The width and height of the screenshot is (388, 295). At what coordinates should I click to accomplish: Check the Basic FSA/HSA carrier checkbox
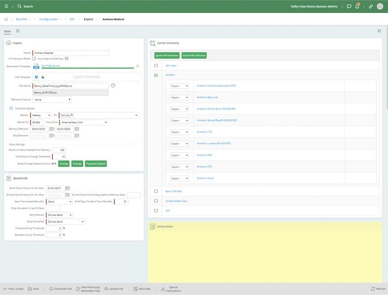(x=156, y=191)
